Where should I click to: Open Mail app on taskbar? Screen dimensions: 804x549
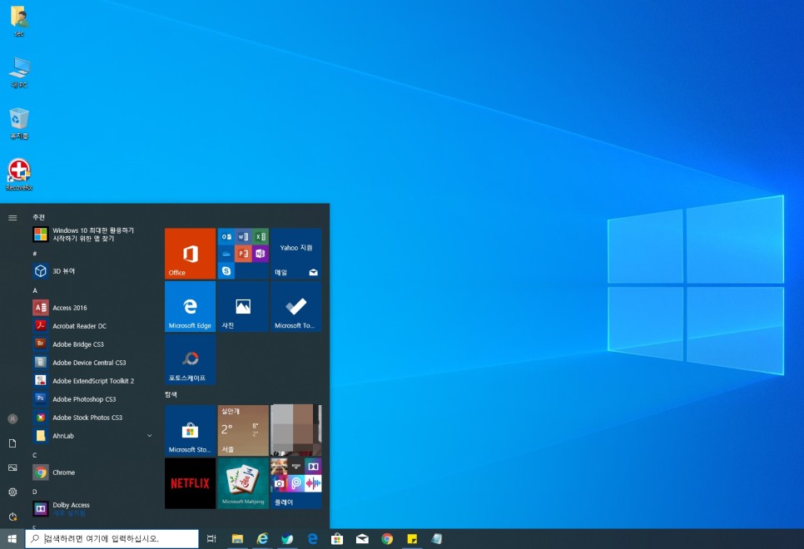coord(362,539)
